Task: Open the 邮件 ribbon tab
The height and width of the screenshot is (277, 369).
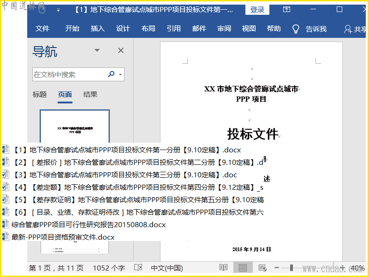Action: point(199,29)
